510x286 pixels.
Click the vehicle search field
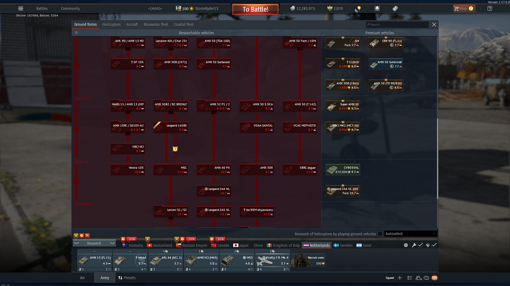point(397,24)
